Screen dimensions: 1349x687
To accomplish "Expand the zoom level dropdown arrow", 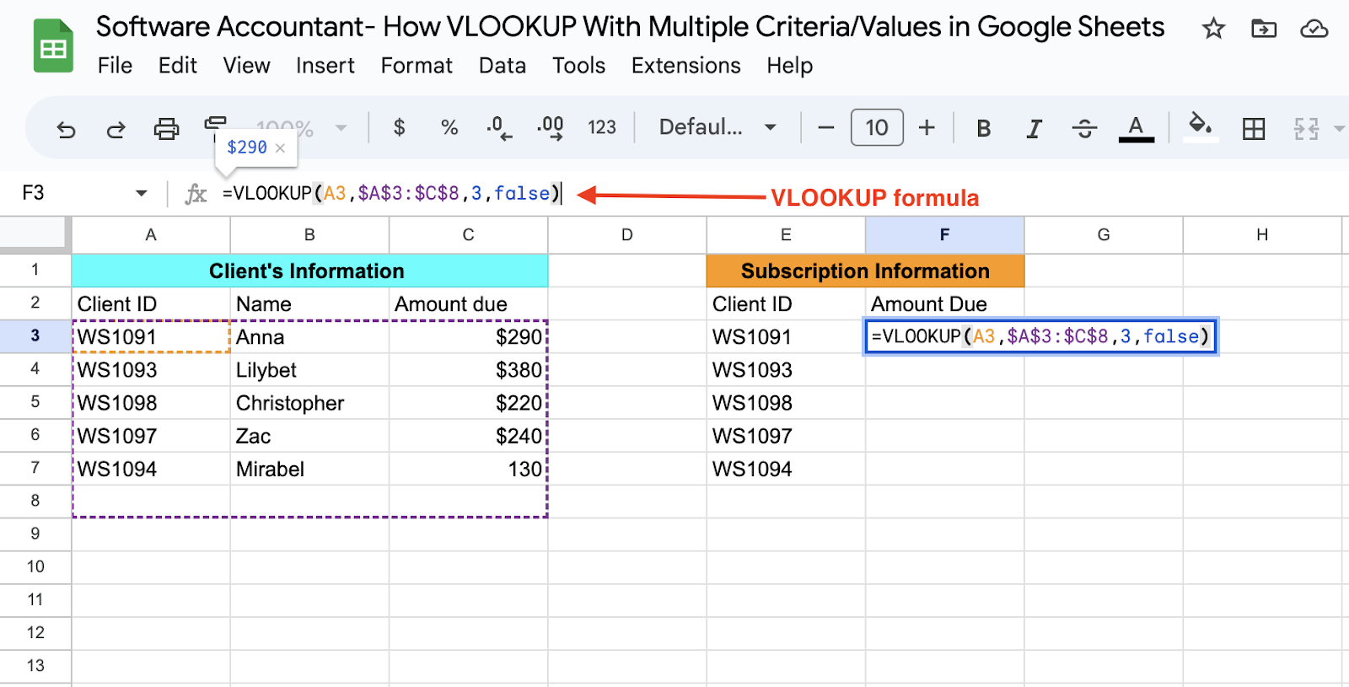I will coord(341,128).
